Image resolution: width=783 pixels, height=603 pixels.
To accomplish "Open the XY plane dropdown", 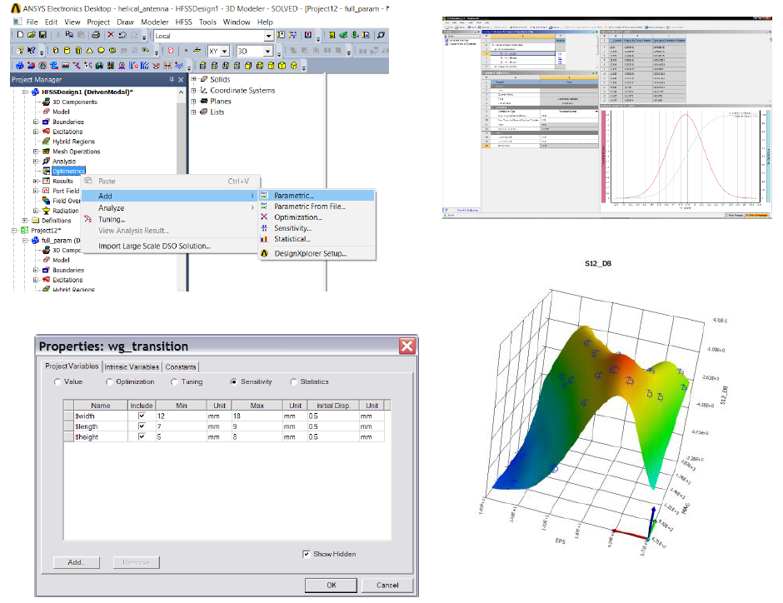I will [225, 51].
